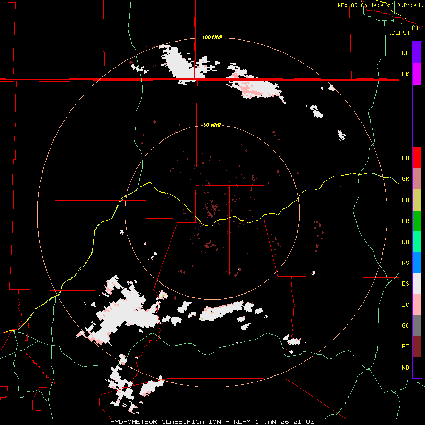The height and width of the screenshot is (425, 425).
Task: Click the DS legend label
Action: click(405, 284)
